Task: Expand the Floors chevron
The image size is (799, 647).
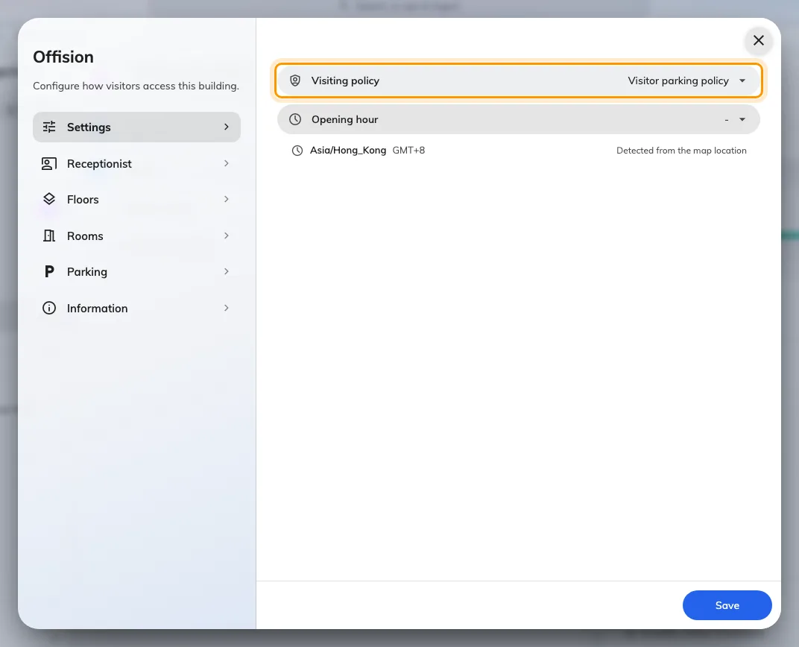Action: [x=227, y=199]
